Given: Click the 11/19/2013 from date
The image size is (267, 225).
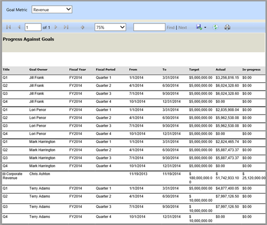Looking at the screenshot, I should [x=138, y=174].
